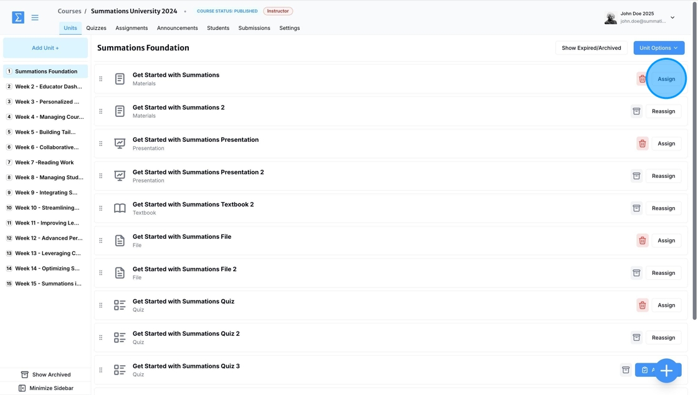Viewport: 698px width, 395px height.
Task: Click the Courses breadcrumb link
Action: pos(69,11)
